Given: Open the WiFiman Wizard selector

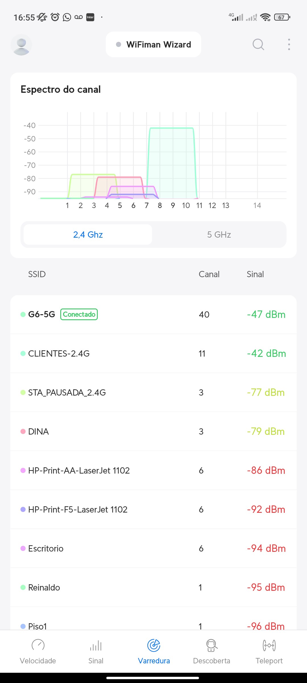Looking at the screenshot, I should point(153,44).
